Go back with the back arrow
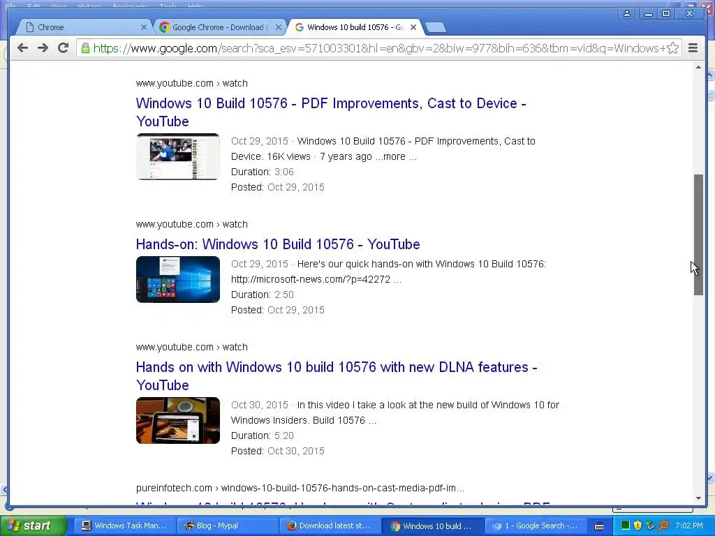This screenshot has width=715, height=536. [x=22, y=48]
